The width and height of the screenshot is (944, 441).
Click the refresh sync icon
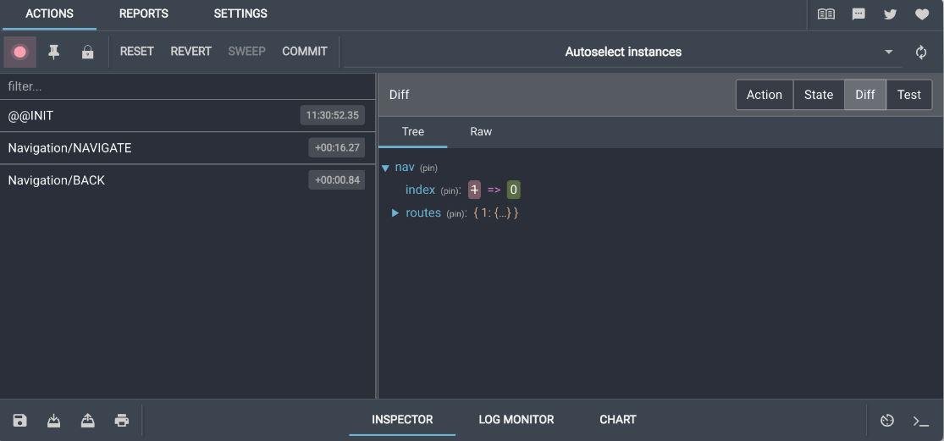921,52
